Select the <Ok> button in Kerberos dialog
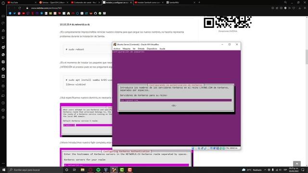Image resolution: width=308 pixels, height=173 pixels. (x=174, y=106)
